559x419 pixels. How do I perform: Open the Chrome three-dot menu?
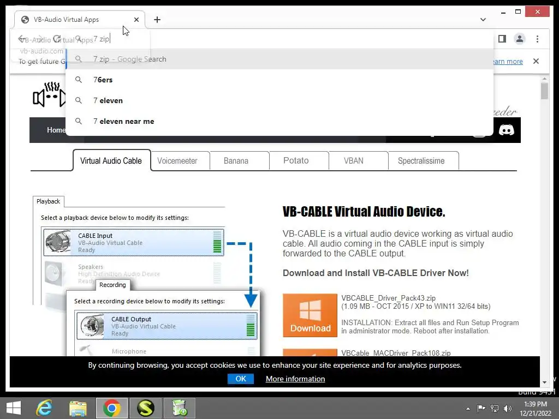(x=537, y=39)
